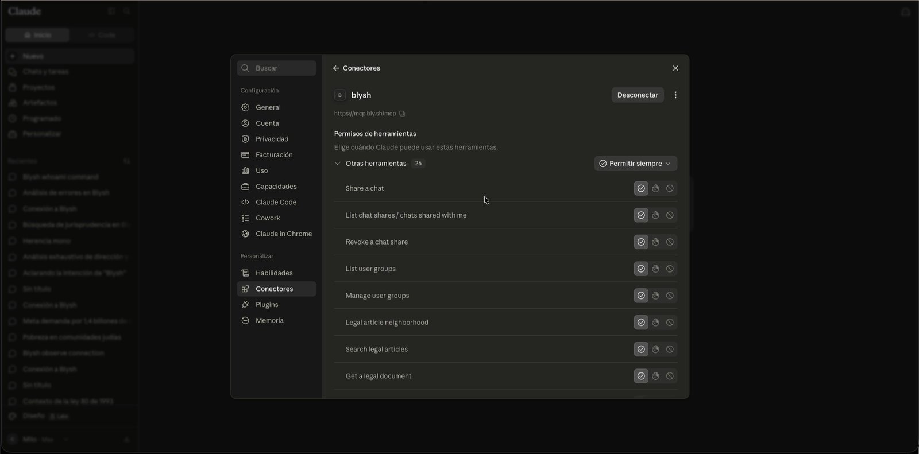This screenshot has width=919, height=454.
Task: Set Share a chat to always allow
Action: click(641, 188)
